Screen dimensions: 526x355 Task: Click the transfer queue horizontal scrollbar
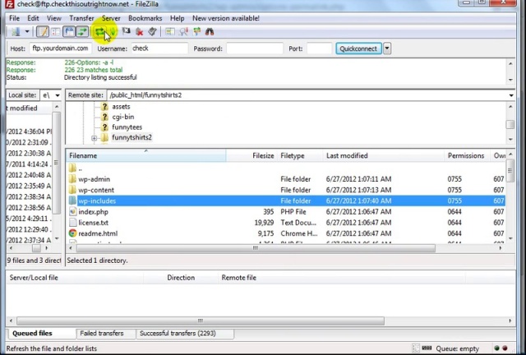click(x=201, y=320)
